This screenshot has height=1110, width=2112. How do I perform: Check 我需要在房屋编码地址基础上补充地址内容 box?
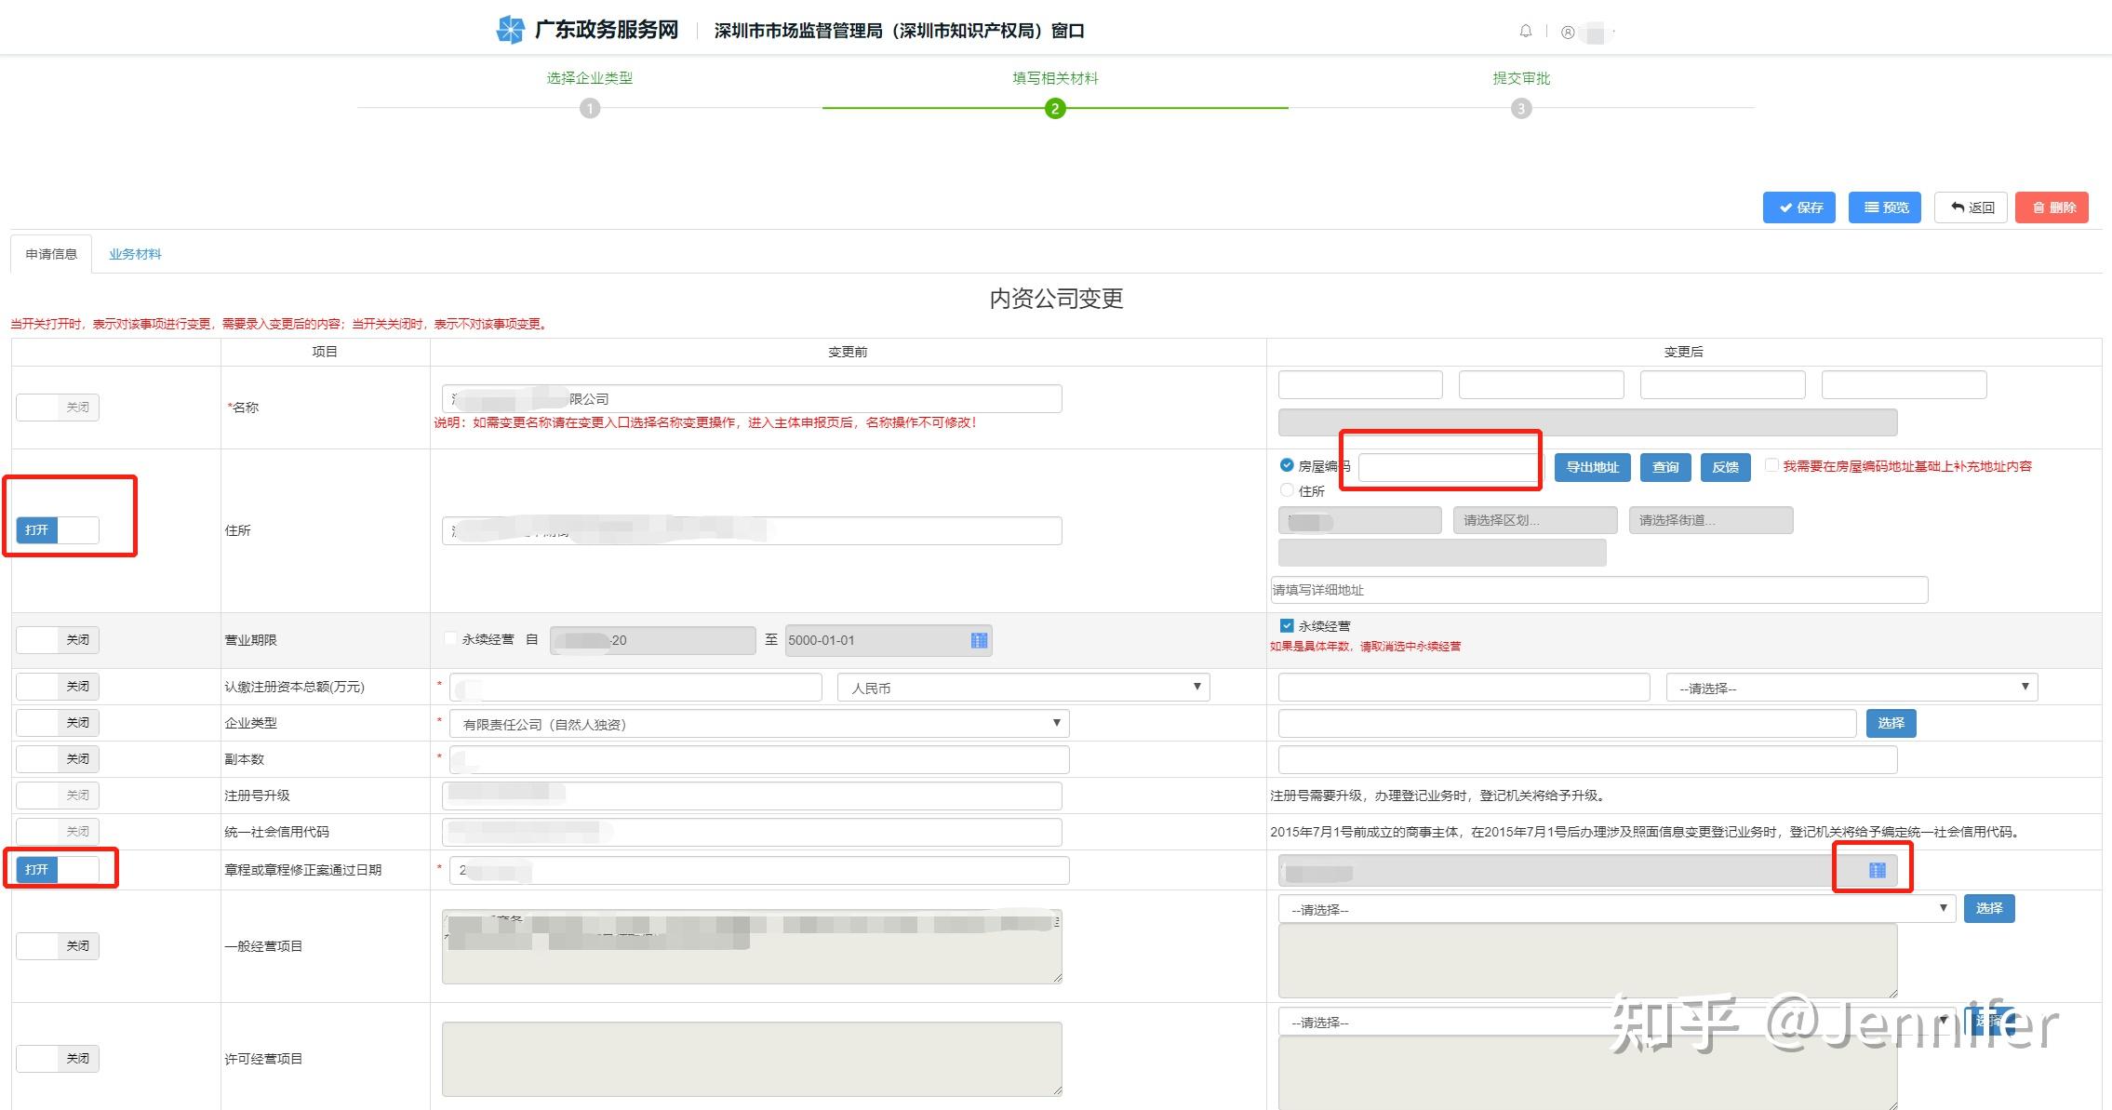(x=1771, y=465)
